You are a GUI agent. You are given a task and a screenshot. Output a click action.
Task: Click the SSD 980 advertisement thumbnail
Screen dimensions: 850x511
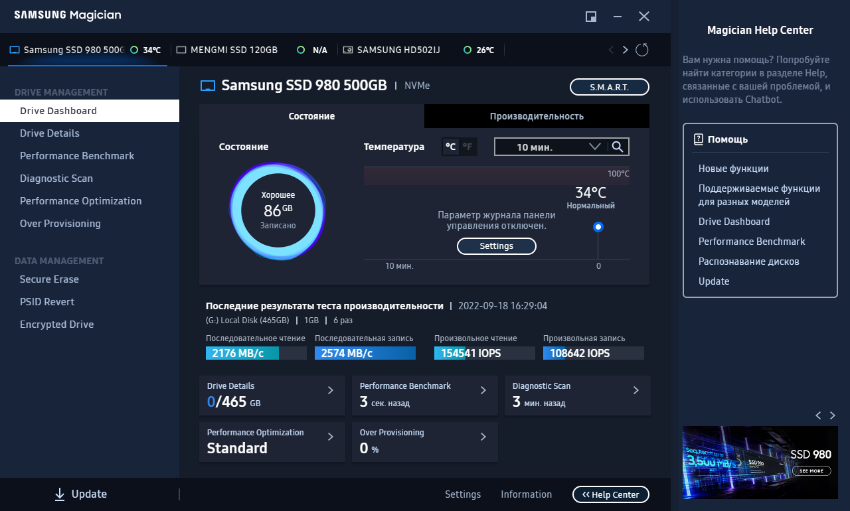tap(760, 463)
